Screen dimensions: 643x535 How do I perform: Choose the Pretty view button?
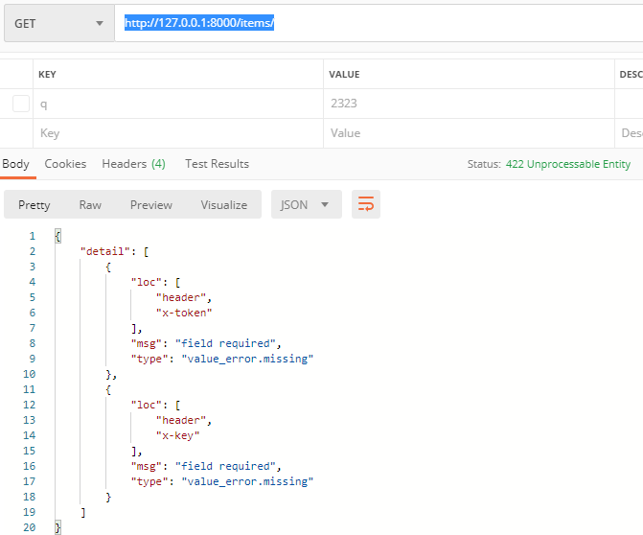click(x=34, y=204)
